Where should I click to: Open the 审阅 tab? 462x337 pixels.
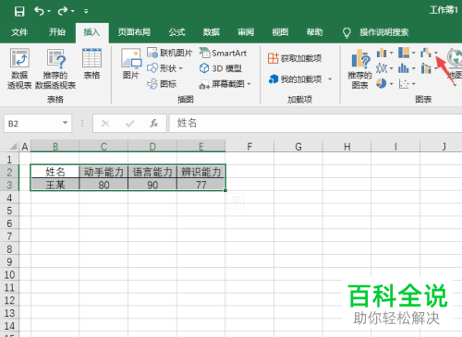[x=246, y=32]
